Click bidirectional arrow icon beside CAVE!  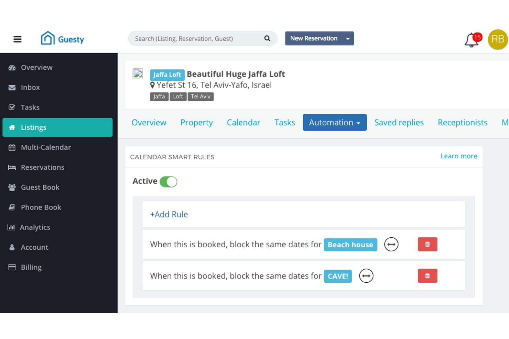click(366, 276)
